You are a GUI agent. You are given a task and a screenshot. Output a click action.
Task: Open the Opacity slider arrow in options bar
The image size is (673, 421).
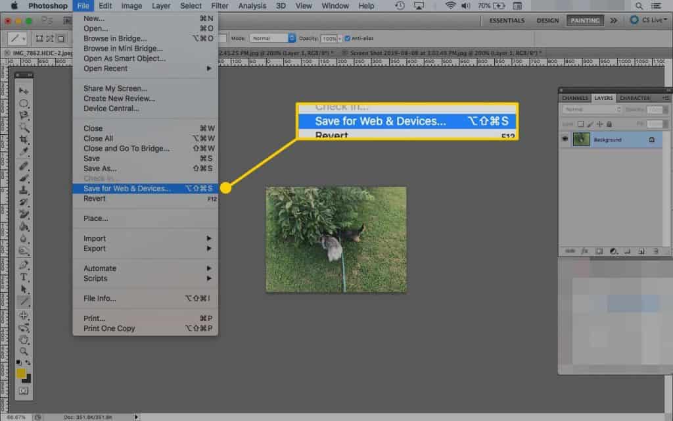coord(340,39)
